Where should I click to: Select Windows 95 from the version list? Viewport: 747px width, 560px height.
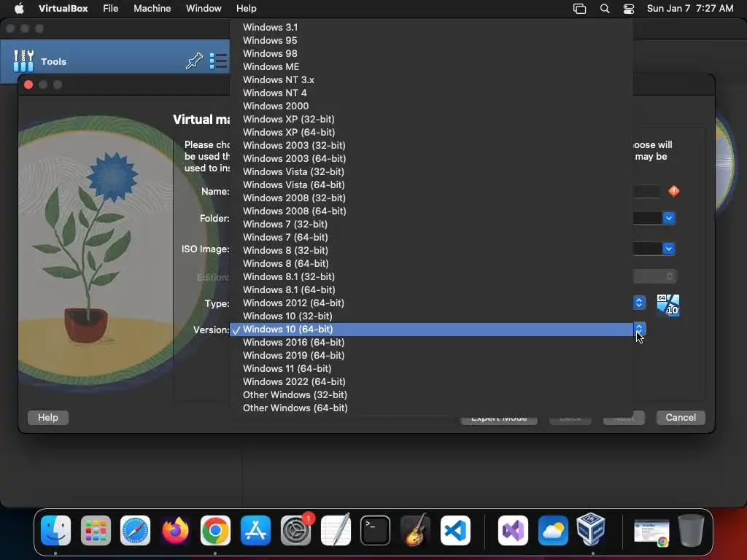tap(432, 41)
